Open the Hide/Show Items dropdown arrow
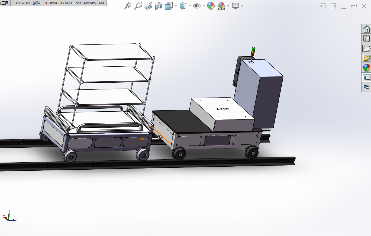Image resolution: width=371 pixels, height=236 pixels. [204, 6]
